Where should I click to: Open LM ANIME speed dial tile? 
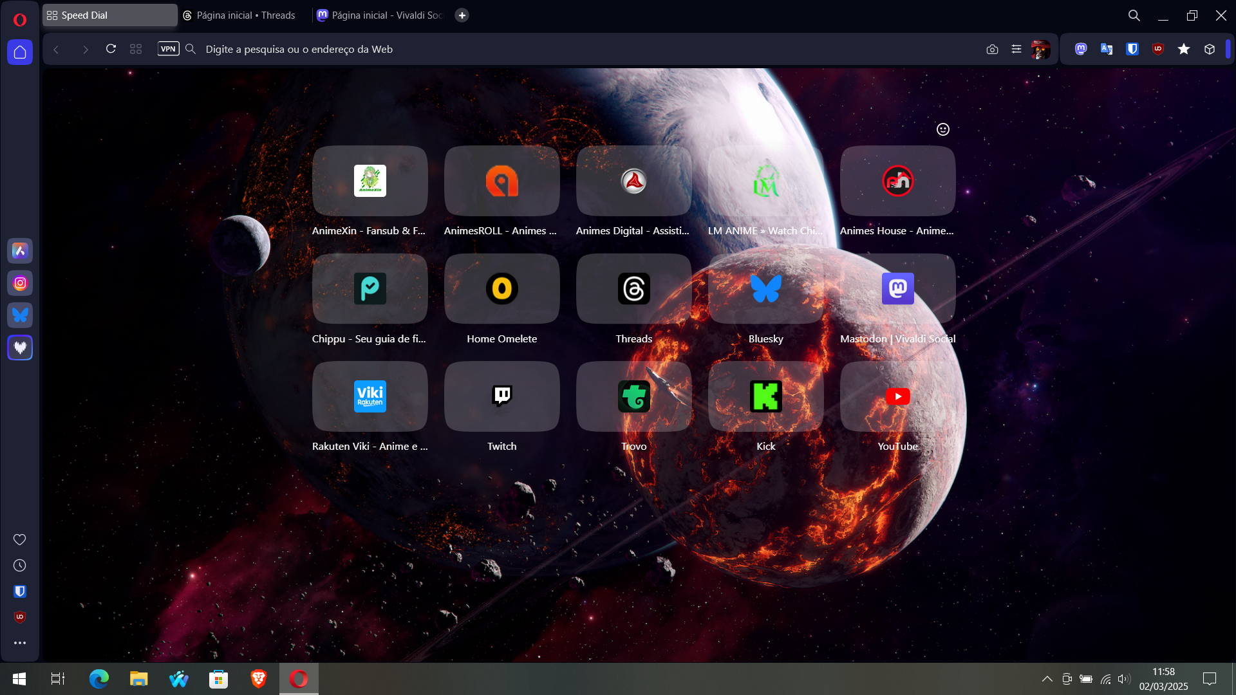(766, 181)
